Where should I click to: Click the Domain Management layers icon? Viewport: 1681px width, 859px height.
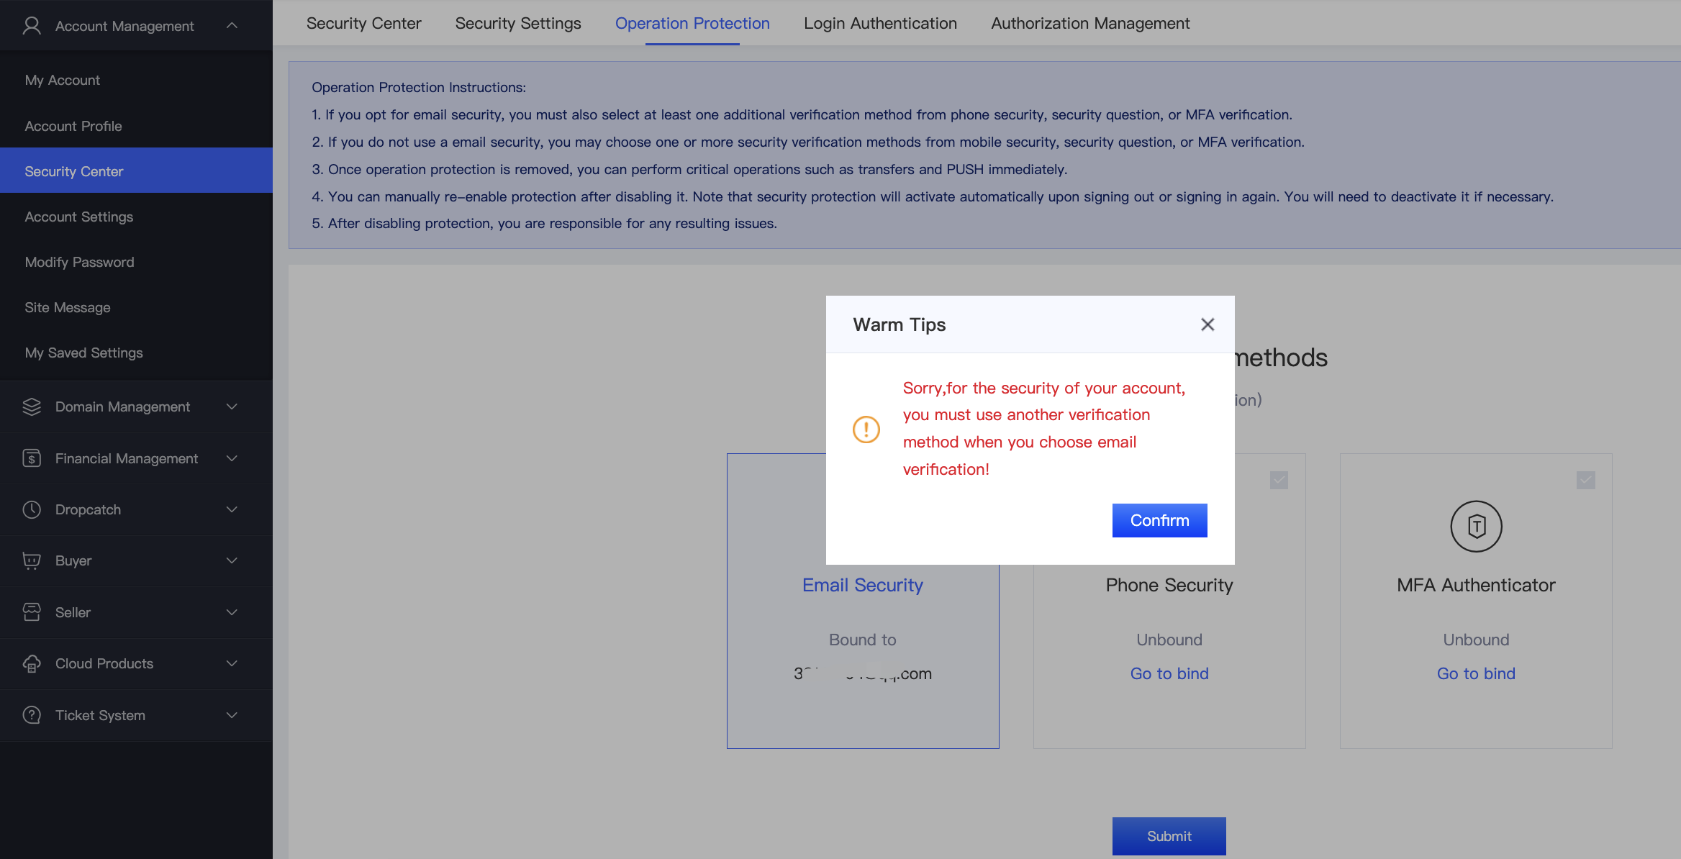(32, 406)
